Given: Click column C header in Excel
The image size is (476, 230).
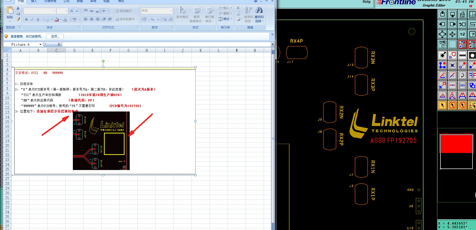Looking at the screenshot, I should (x=56, y=50).
